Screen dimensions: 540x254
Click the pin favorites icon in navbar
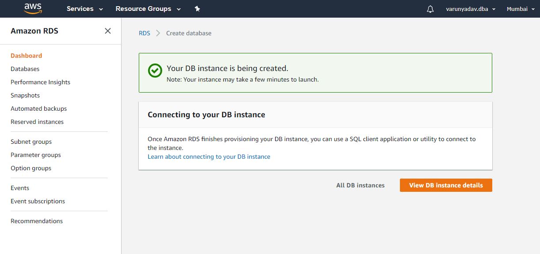click(x=197, y=8)
